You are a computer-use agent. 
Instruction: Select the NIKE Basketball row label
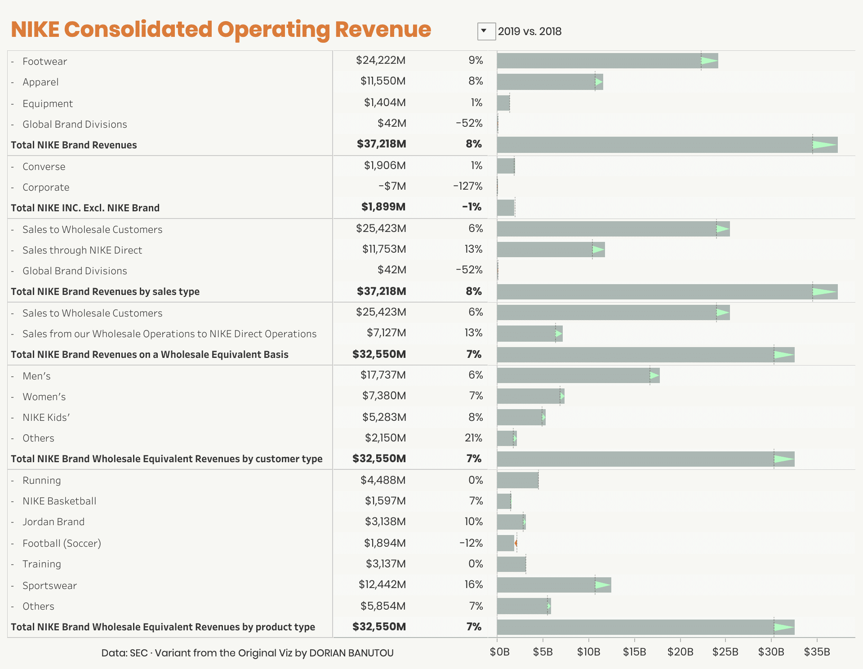(x=59, y=501)
